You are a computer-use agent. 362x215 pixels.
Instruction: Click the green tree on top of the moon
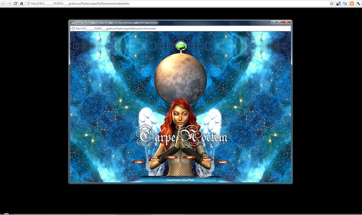(181, 46)
